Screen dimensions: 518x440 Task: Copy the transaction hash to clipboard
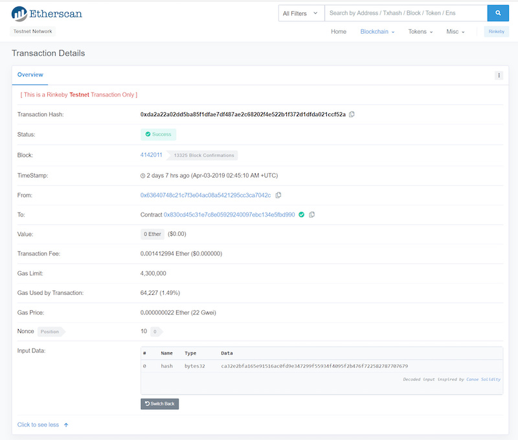tap(352, 114)
